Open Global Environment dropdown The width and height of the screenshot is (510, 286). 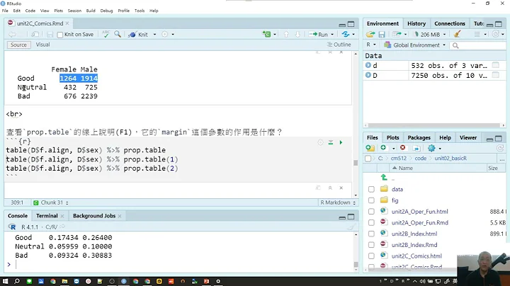coord(414,45)
